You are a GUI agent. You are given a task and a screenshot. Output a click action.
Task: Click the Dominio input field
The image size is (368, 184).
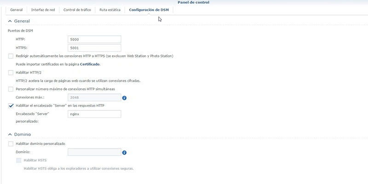[x=94, y=152]
